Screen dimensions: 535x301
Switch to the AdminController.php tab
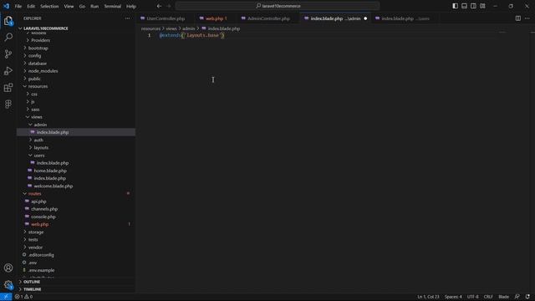coord(268,18)
